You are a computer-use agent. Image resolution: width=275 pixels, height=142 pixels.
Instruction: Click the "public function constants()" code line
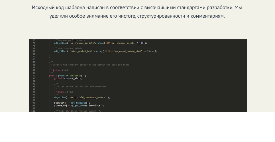pyautogui.click(x=68, y=76)
